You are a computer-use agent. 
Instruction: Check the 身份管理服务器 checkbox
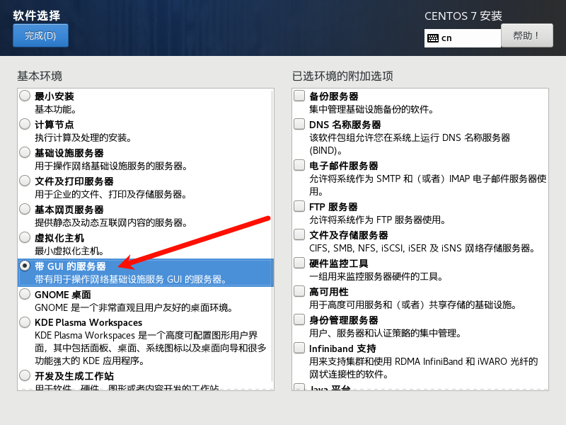point(299,319)
